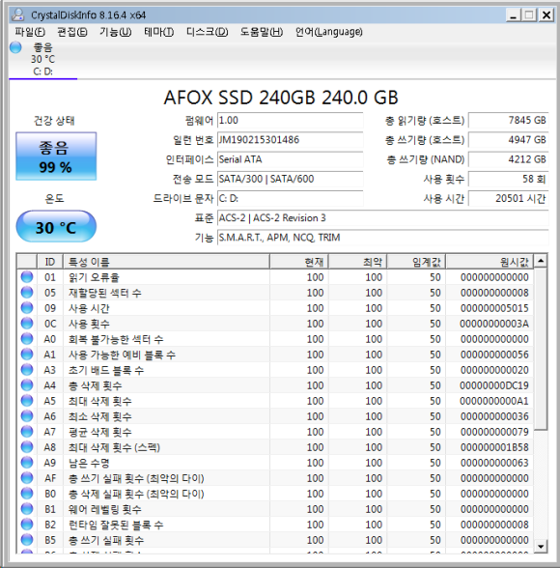
Task: Click the status orb for attribute B1
Action: click(x=27, y=508)
